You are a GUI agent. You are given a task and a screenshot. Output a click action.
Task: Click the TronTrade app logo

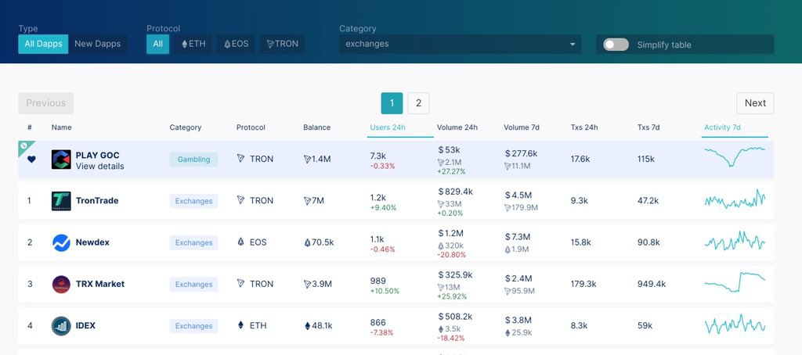[x=61, y=201]
